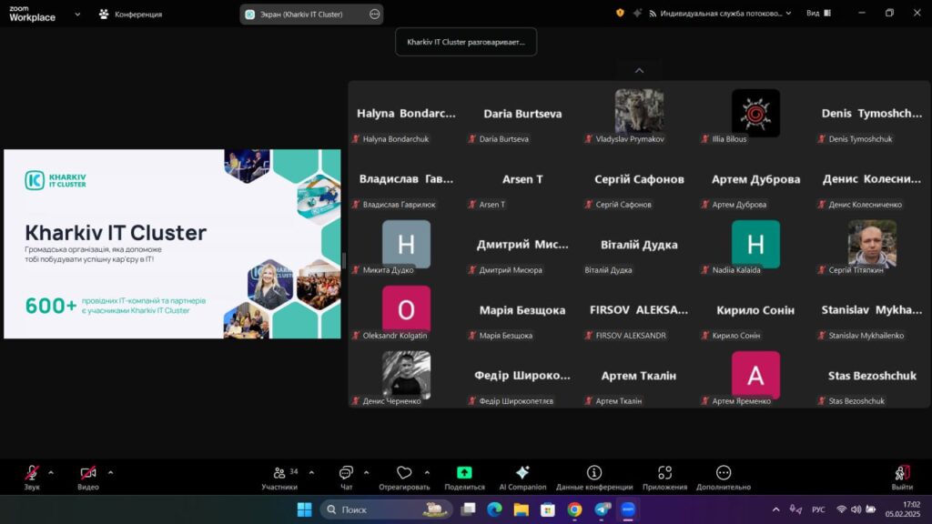Expand video options arrow next to Видео
The height and width of the screenshot is (524, 932).
(x=110, y=473)
